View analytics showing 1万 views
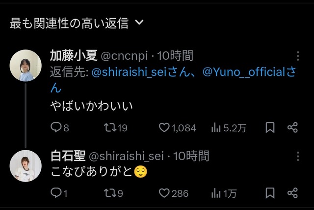Viewport: 314px width, 210px height. point(216,193)
